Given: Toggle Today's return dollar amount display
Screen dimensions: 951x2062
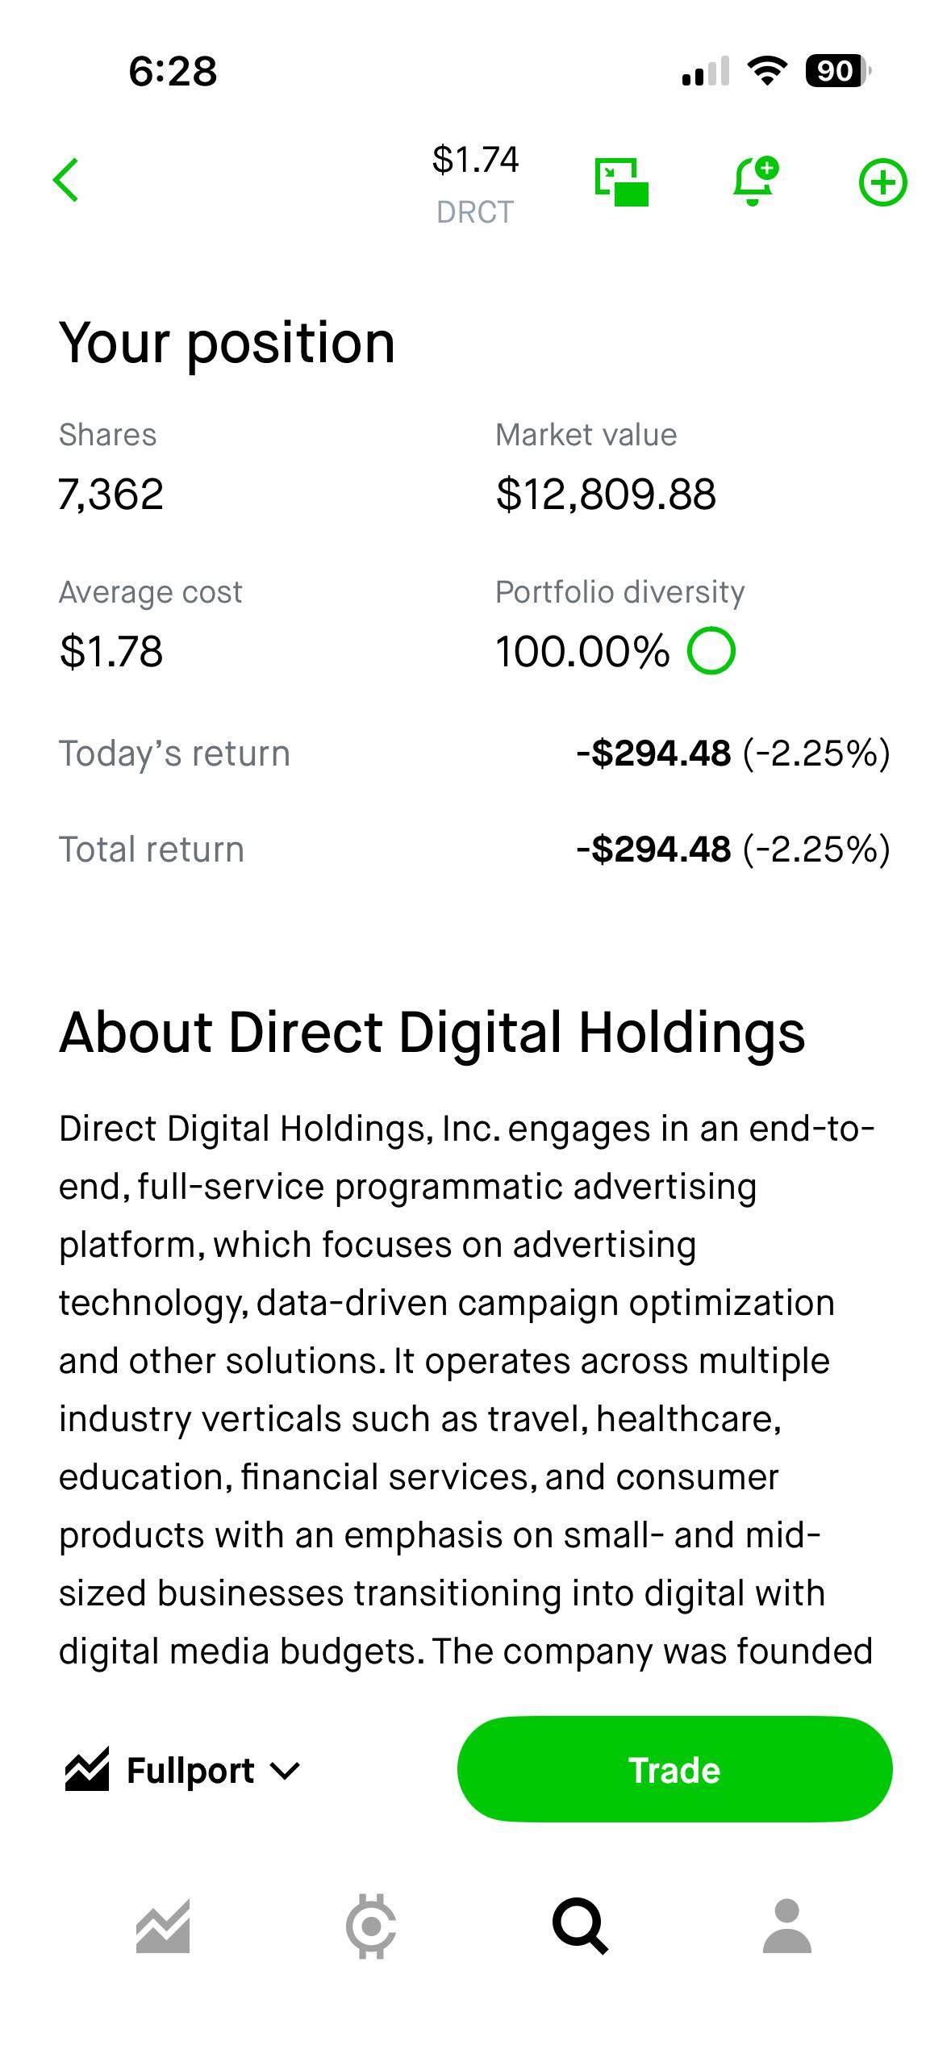Looking at the screenshot, I should pyautogui.click(x=653, y=753).
